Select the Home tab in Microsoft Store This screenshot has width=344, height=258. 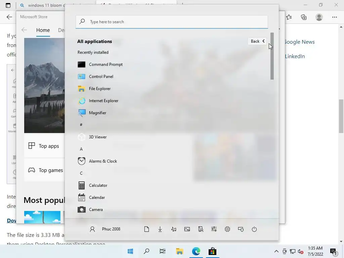pos(43,30)
